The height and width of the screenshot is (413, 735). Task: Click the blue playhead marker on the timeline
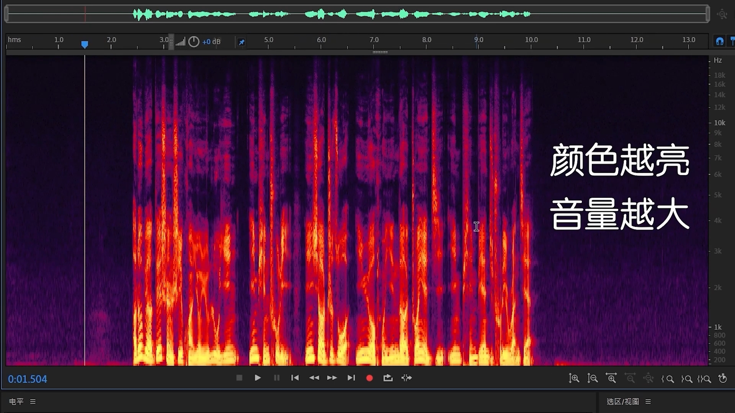tap(85, 44)
